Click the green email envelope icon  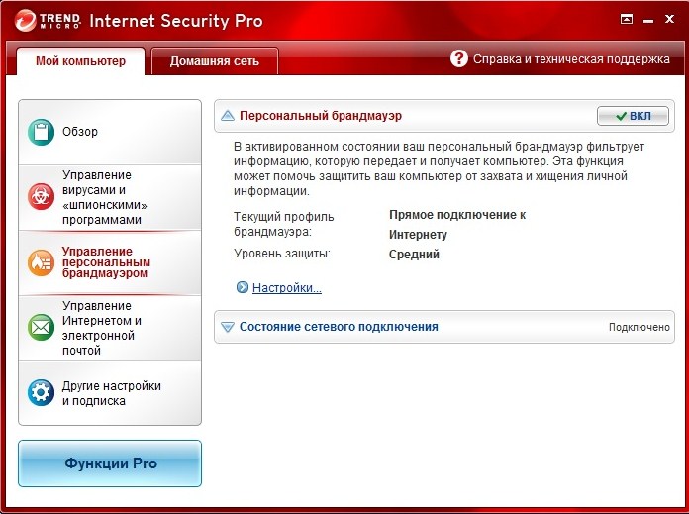[x=41, y=327]
